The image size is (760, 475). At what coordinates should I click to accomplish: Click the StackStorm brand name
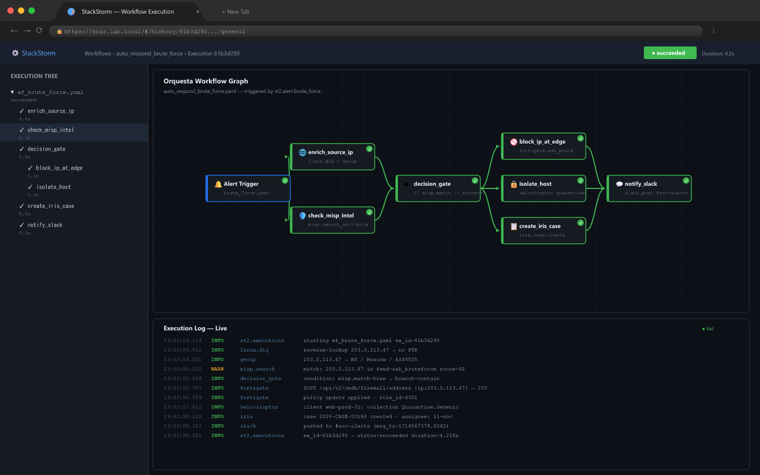[x=39, y=53]
